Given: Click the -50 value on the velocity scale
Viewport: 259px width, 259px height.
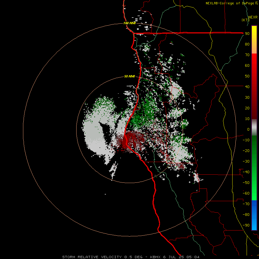Looking at the screenshot, I should (246, 183).
